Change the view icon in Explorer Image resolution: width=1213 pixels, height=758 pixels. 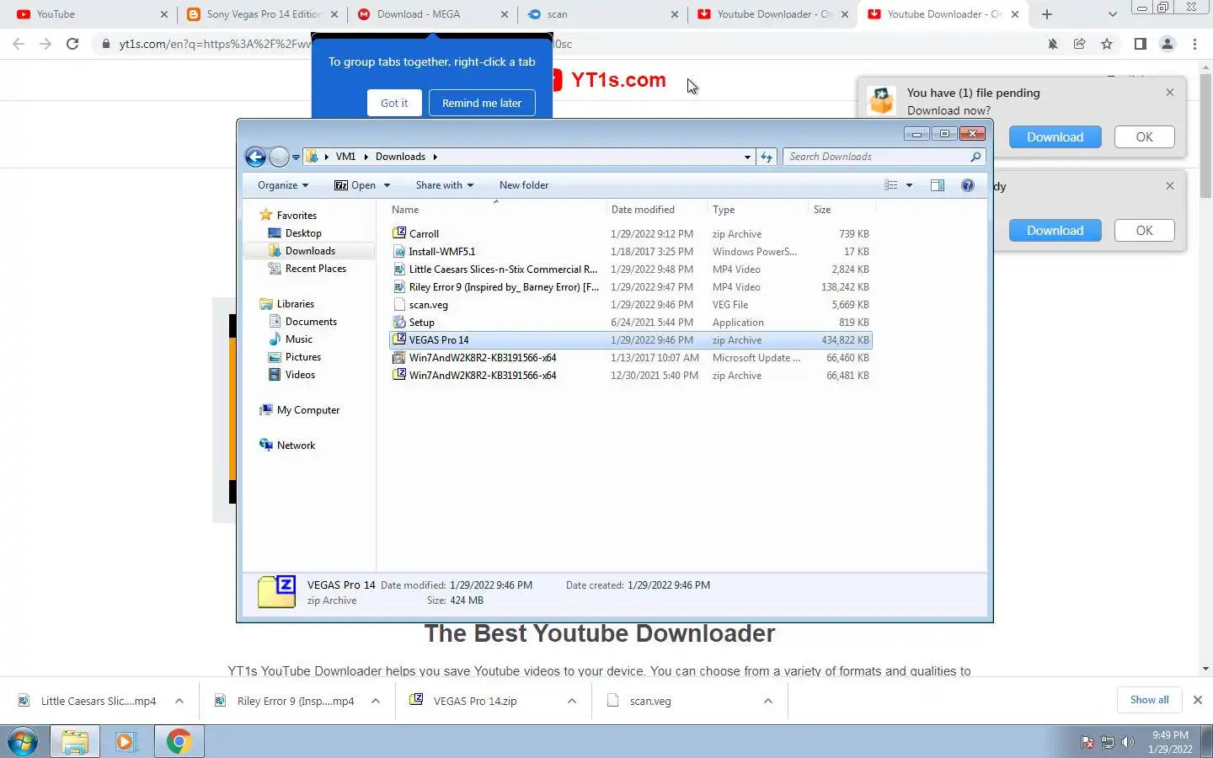[891, 185]
